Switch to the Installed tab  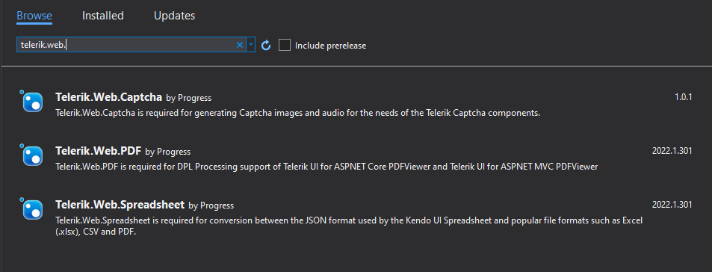[x=102, y=16]
